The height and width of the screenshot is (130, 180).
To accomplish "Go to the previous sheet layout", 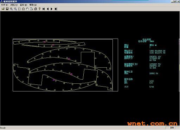I will (x=47, y=9).
